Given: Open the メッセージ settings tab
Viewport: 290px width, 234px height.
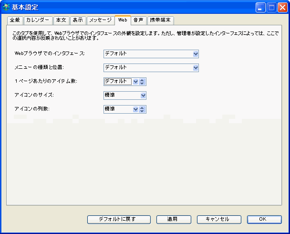Looking at the screenshot, I should tap(100, 20).
